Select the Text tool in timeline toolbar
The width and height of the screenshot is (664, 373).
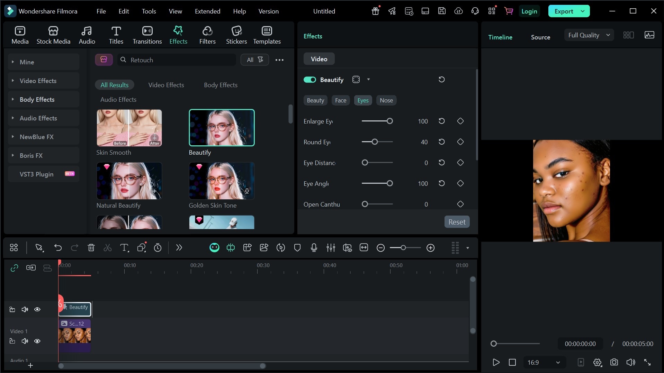[x=124, y=248]
